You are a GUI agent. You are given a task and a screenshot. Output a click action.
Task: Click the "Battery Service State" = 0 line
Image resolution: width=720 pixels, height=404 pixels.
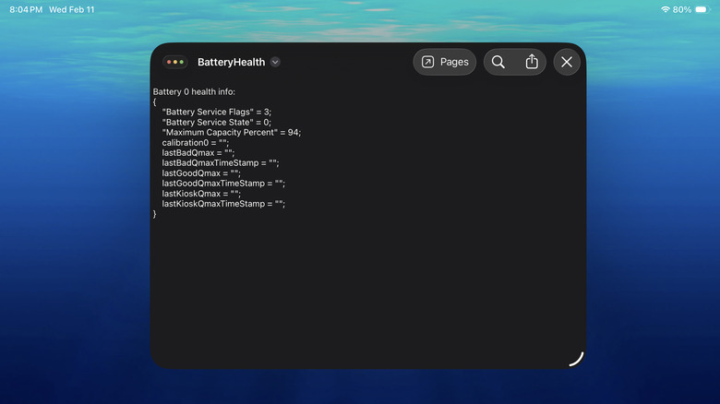216,122
